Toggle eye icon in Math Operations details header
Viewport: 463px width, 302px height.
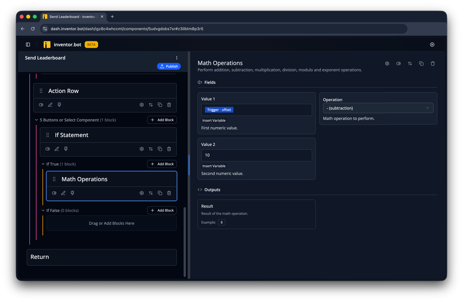(399, 63)
